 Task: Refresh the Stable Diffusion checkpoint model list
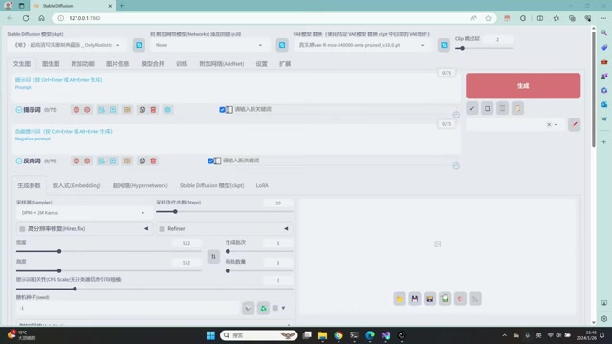click(x=139, y=45)
